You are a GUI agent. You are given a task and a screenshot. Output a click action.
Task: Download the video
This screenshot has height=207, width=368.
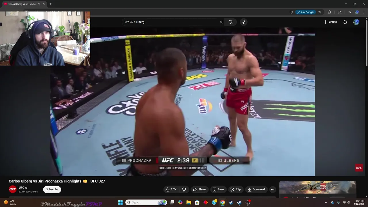pos(256,189)
